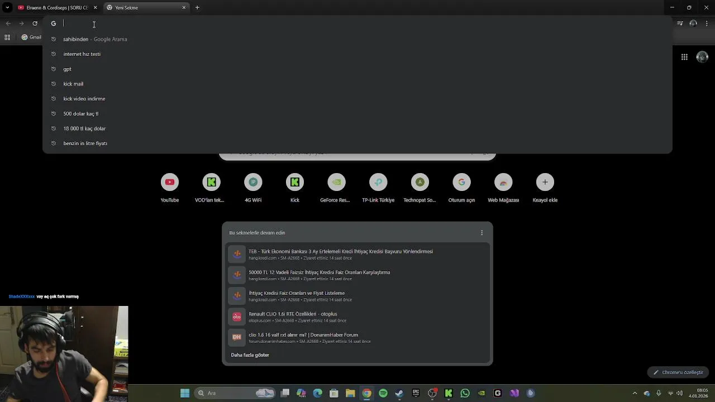The height and width of the screenshot is (402, 715).
Task: Select the 500 dolar kaç tl suggestion
Action: pos(357,113)
